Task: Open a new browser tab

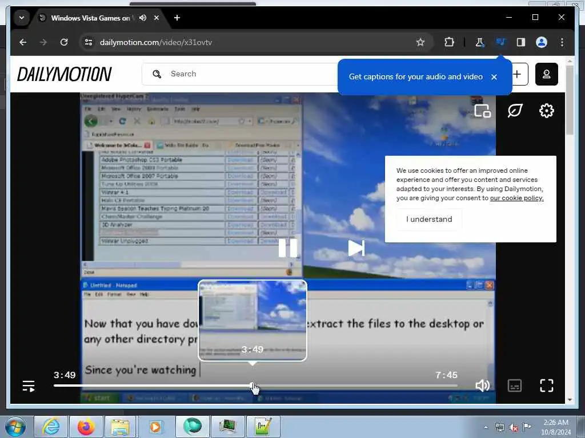Action: pyautogui.click(x=177, y=18)
